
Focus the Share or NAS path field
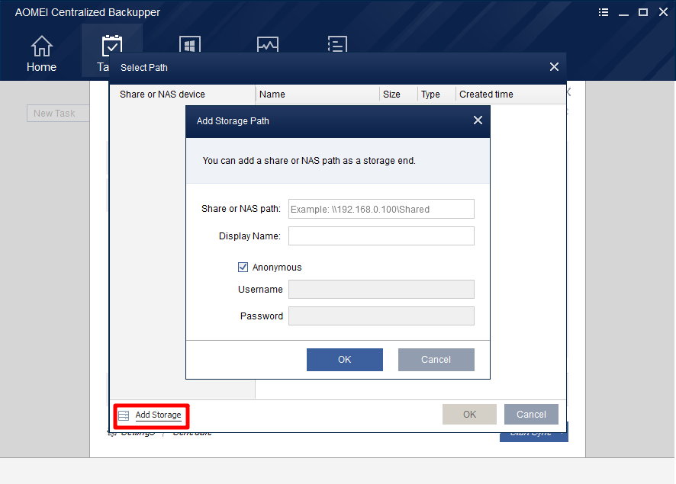[381, 209]
